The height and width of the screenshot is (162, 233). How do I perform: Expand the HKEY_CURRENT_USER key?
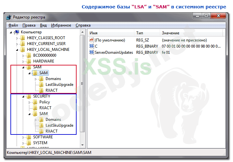(x=17, y=44)
